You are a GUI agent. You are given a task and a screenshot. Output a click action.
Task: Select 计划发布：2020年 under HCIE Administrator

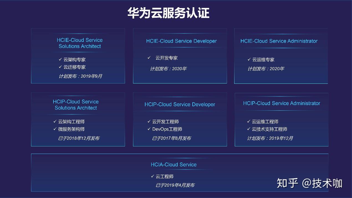266,69
